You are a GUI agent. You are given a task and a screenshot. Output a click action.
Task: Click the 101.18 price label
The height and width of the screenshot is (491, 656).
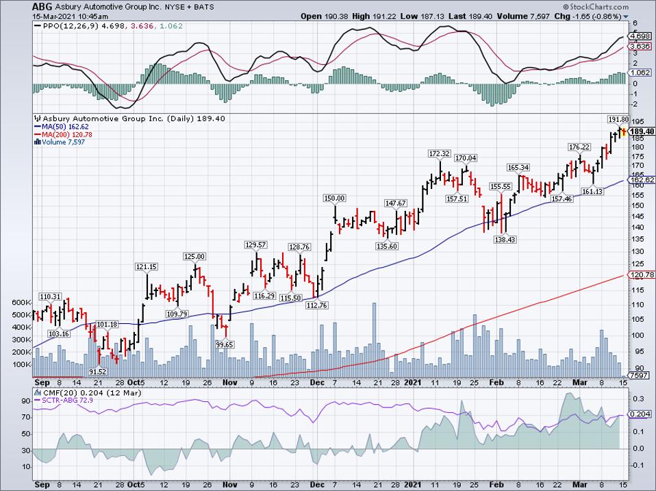107,325
